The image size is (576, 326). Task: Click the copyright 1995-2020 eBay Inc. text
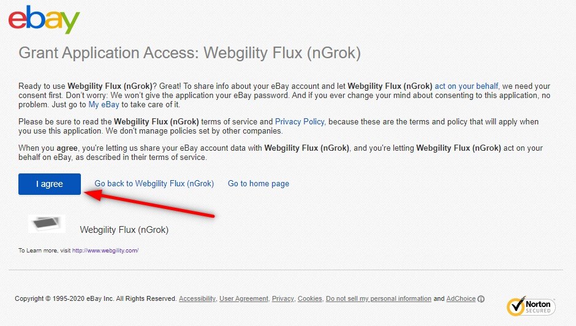click(x=96, y=298)
